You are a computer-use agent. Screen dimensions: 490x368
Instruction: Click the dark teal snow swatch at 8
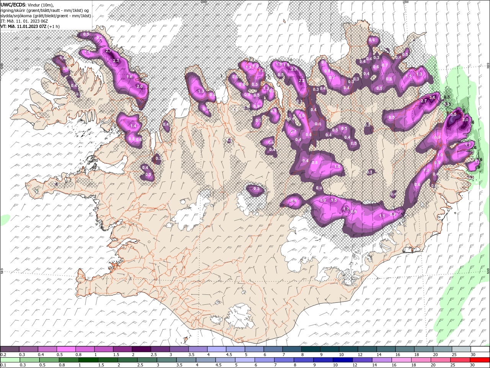pyautogui.click(x=311, y=349)
